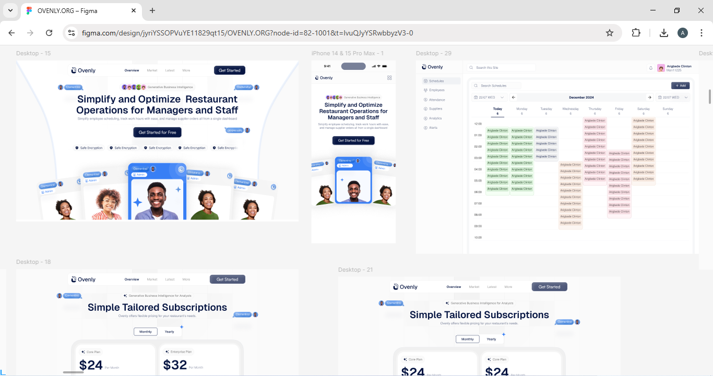
Task: Close the OVENLY.ORG – Figma tab
Action: (134, 10)
